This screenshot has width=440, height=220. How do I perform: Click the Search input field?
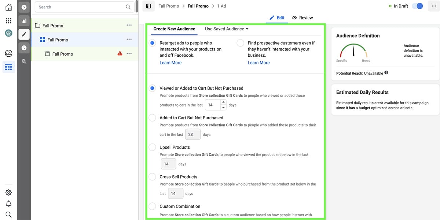(81, 7)
